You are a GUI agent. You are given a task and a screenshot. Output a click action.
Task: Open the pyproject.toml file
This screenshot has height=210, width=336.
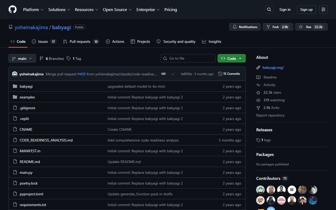(31, 194)
